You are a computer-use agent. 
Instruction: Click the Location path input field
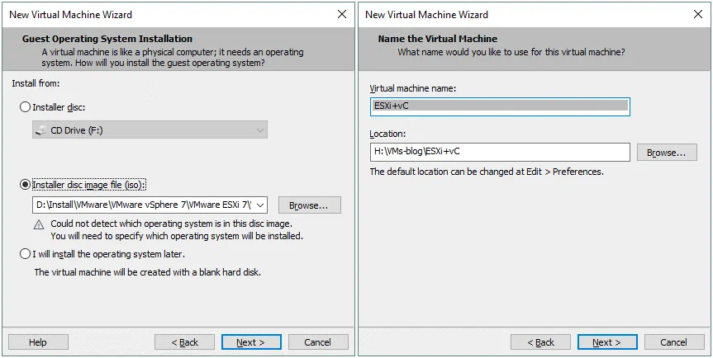point(499,153)
